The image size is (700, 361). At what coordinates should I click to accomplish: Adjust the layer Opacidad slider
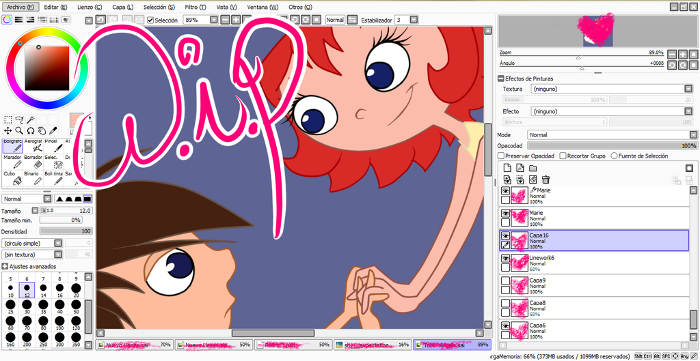pos(612,146)
